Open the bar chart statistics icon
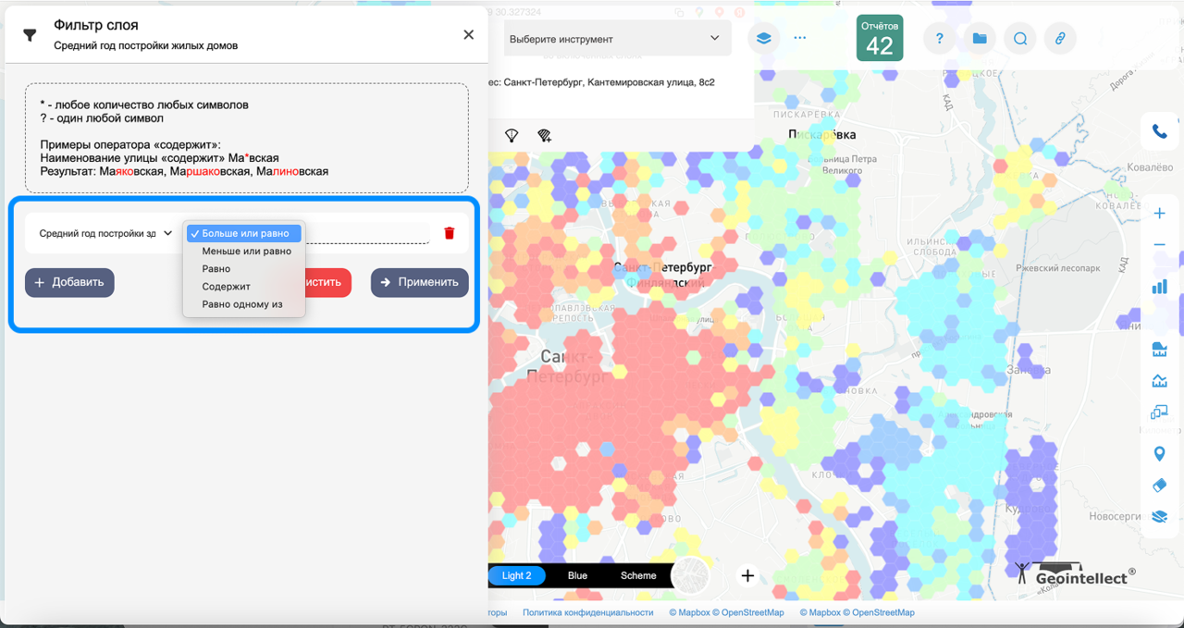Image resolution: width=1184 pixels, height=628 pixels. [1159, 287]
